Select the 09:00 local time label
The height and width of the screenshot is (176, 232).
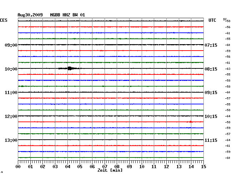pyautogui.click(x=11, y=45)
